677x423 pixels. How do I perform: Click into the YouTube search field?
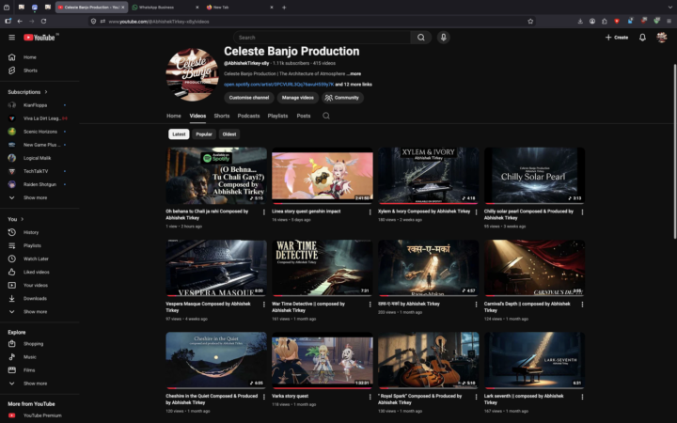(323, 38)
